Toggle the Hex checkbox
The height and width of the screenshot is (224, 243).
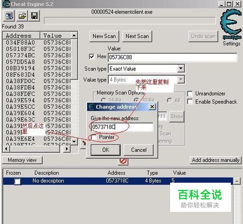(x=92, y=56)
